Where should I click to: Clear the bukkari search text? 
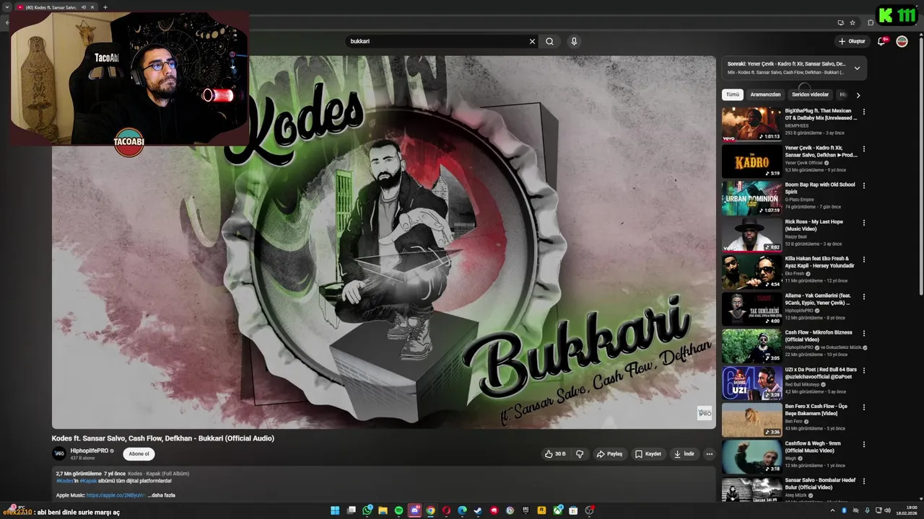(532, 41)
